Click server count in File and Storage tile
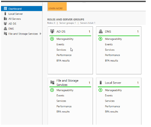Viewport: 151px width, 127px height. click(x=89, y=83)
